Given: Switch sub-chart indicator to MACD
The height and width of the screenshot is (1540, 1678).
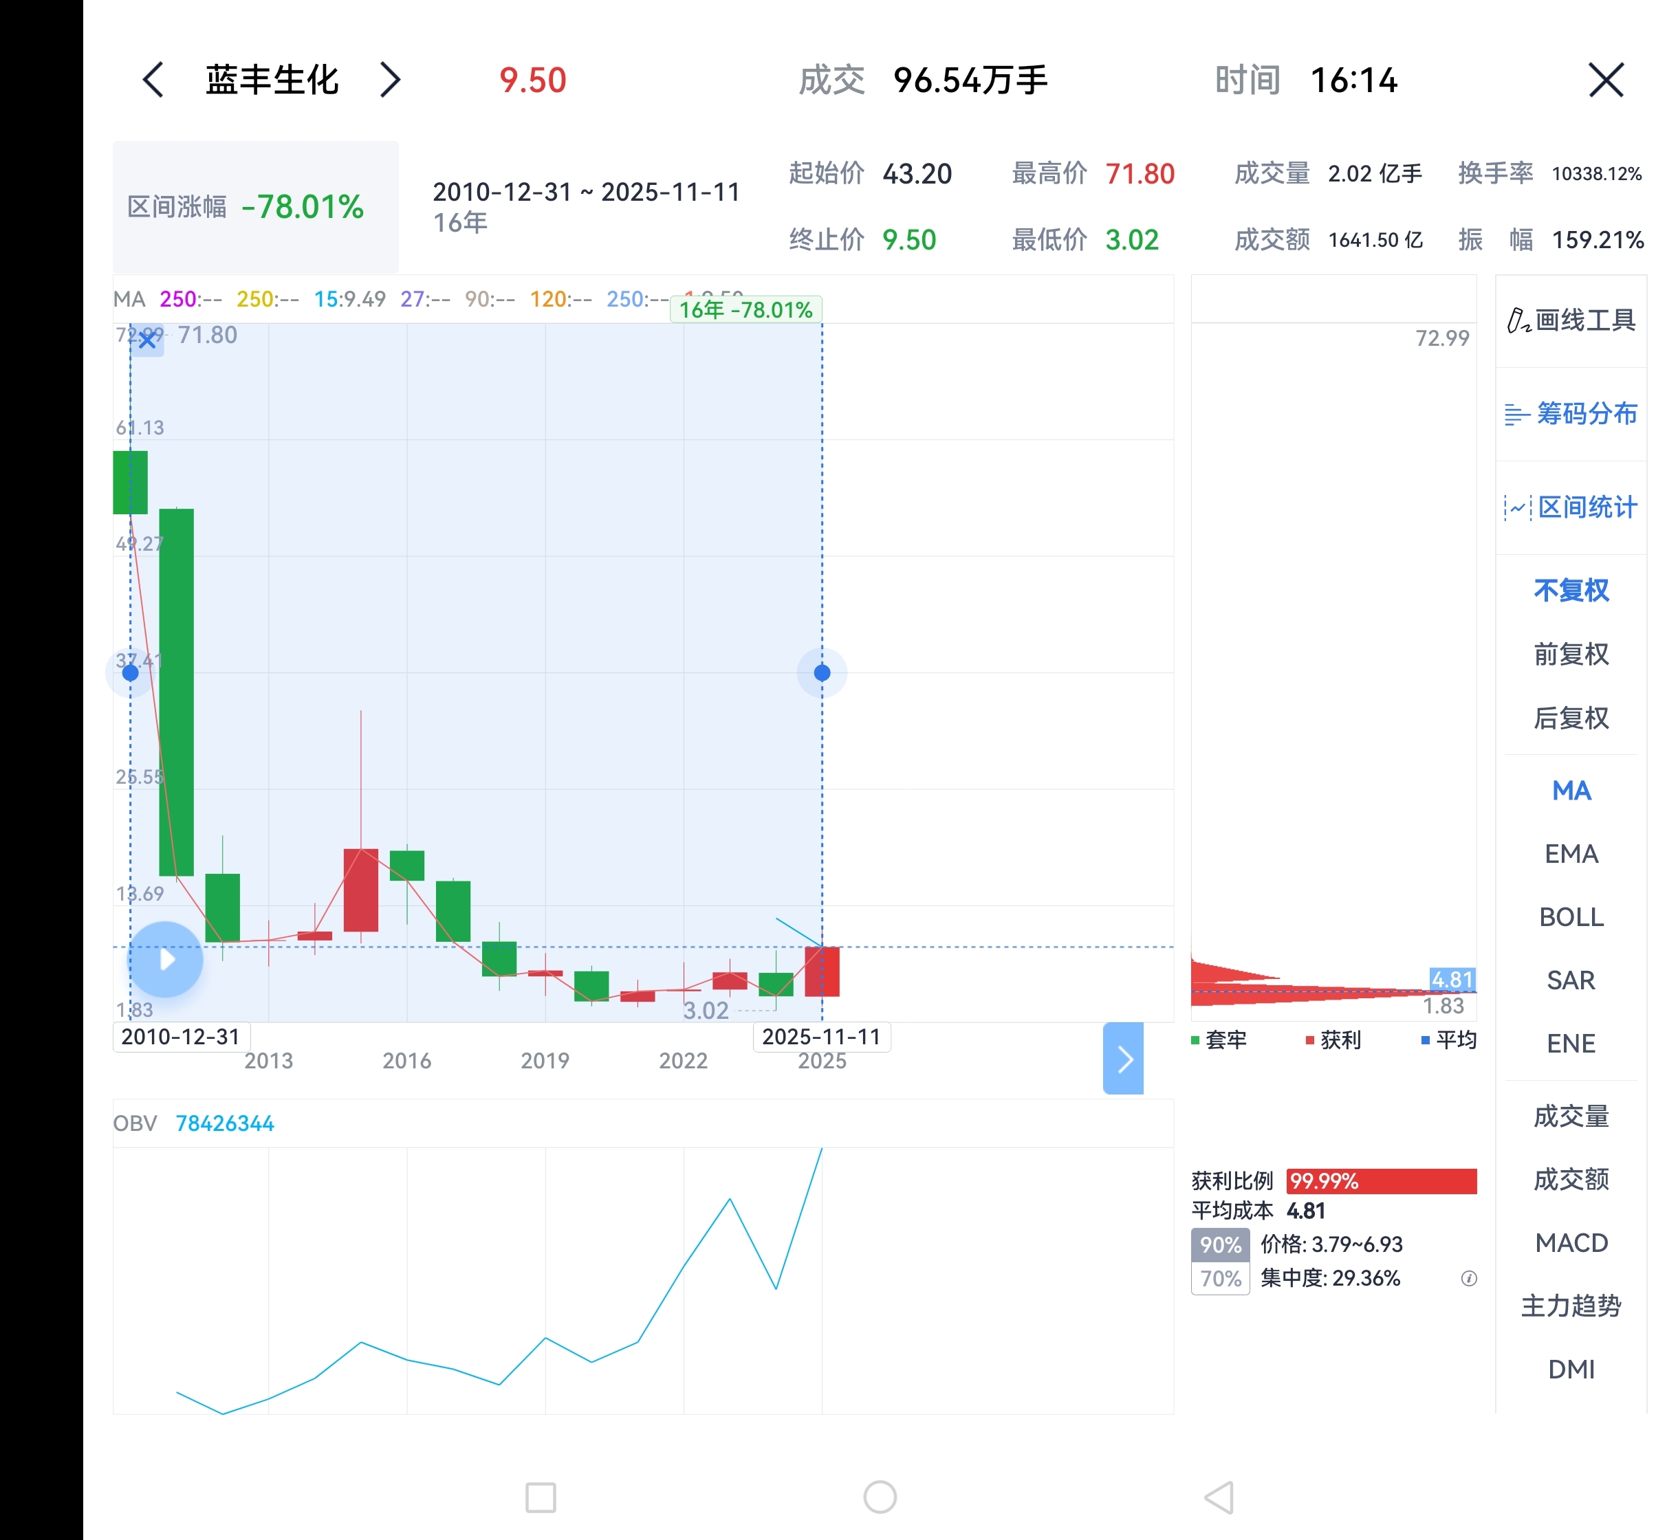Looking at the screenshot, I should (x=1571, y=1242).
